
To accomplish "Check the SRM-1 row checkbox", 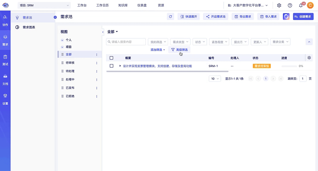I will click(111, 66).
